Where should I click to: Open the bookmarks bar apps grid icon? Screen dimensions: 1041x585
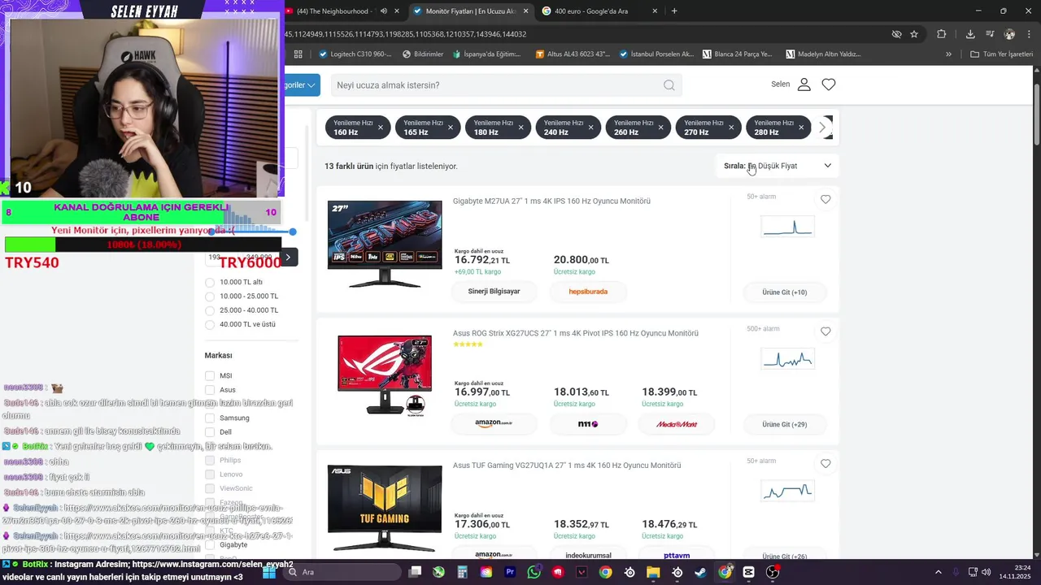pyautogui.click(x=298, y=54)
